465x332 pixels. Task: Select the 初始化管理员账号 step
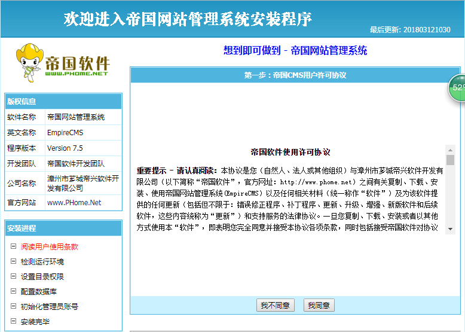pyautogui.click(x=49, y=306)
